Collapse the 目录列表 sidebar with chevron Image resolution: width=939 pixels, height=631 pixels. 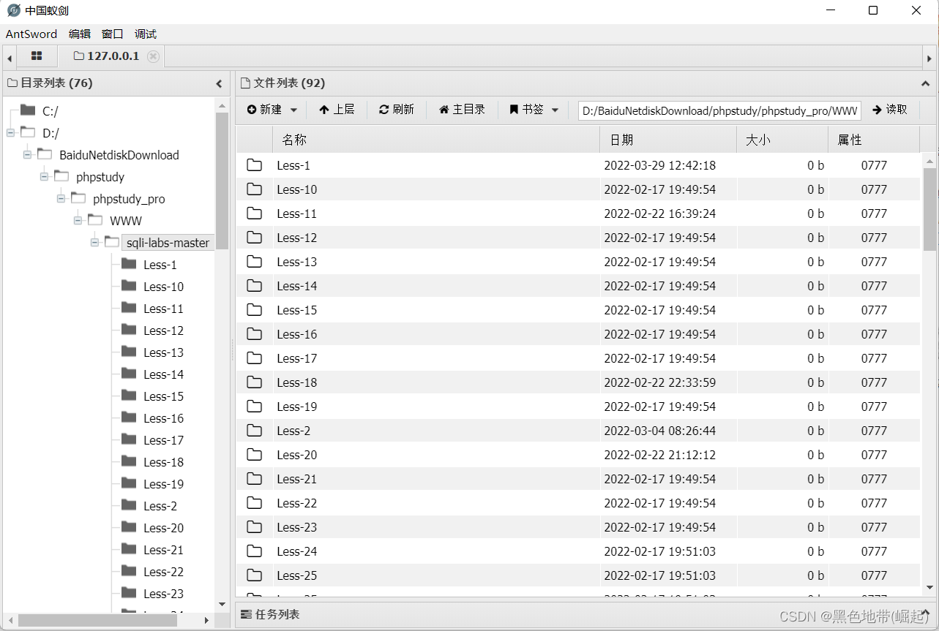[219, 83]
